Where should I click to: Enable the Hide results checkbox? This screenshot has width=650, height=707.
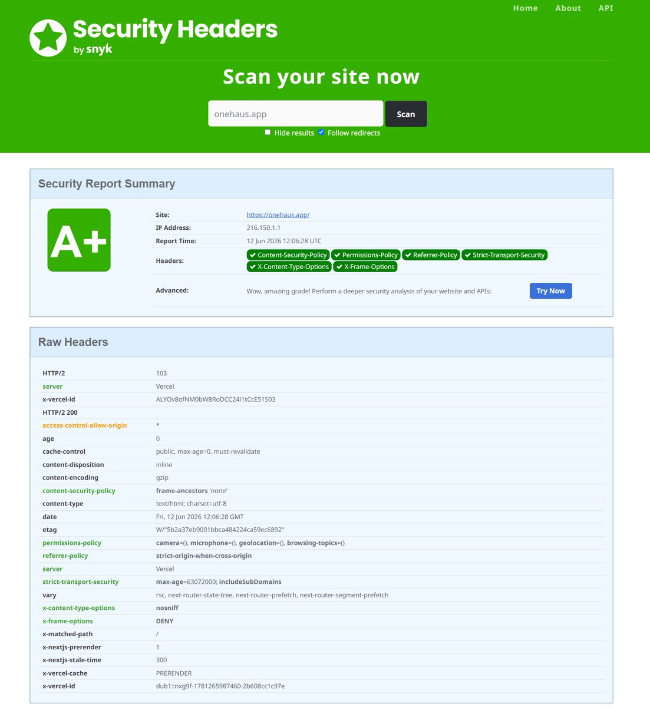tap(268, 133)
